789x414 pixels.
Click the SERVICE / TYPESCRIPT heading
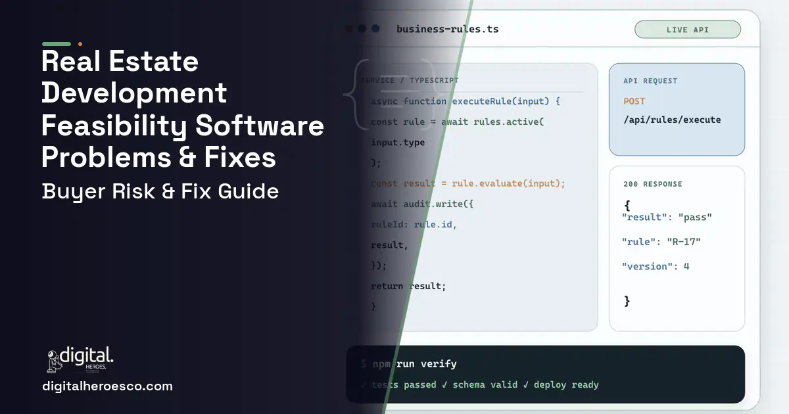[x=410, y=80]
